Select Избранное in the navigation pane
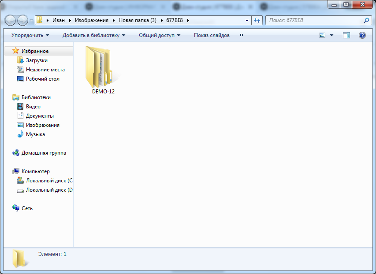Screen dimensions: 376x274 coord(35,51)
